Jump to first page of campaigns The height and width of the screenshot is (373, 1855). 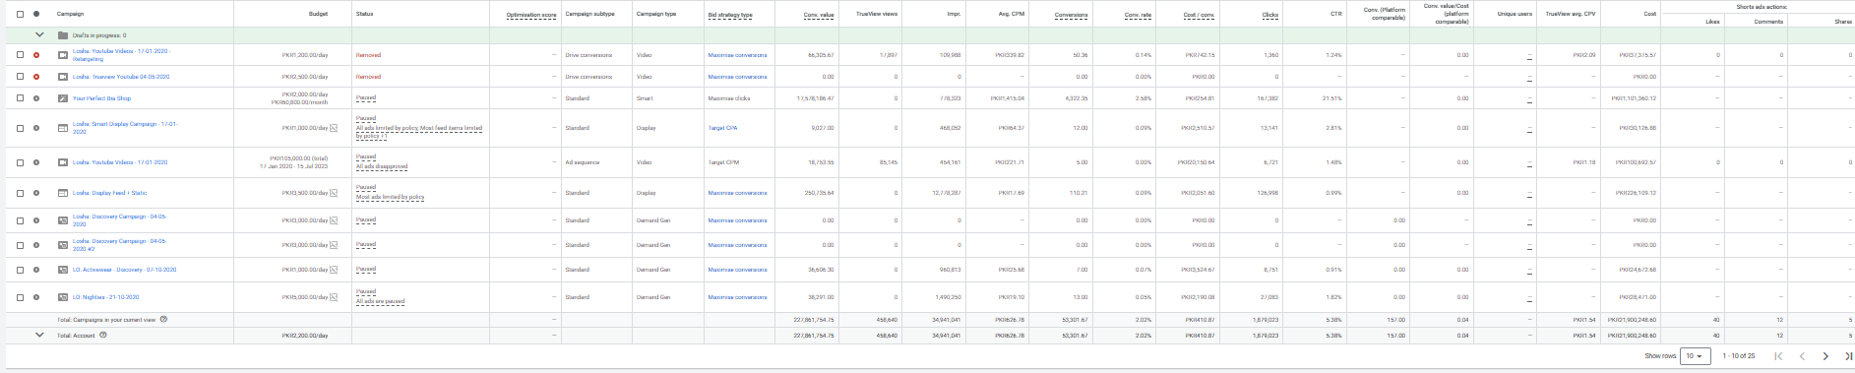1778,356
